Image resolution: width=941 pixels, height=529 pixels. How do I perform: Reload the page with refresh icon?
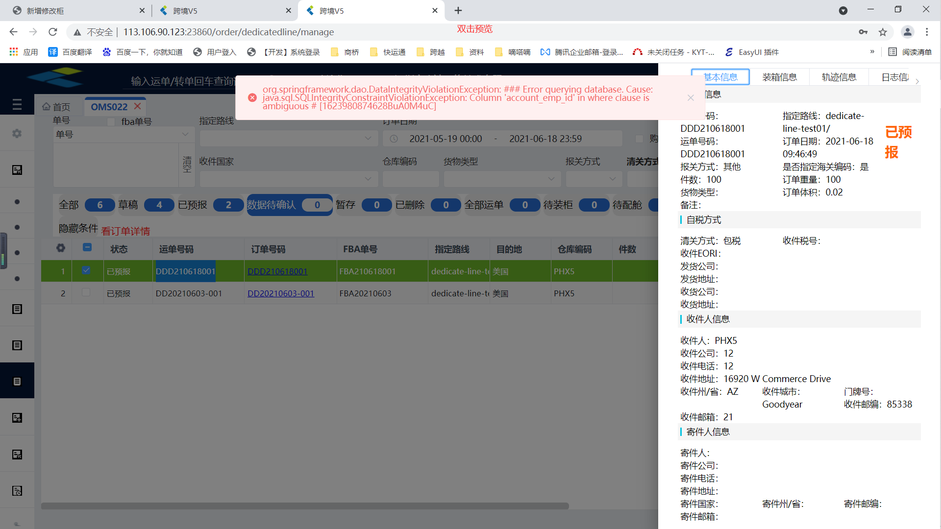[53, 32]
